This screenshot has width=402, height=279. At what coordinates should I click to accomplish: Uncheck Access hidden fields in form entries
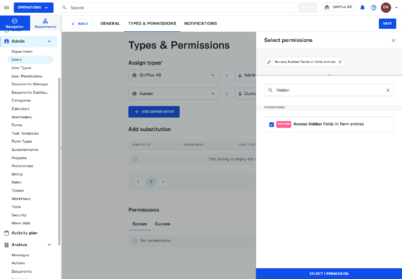click(271, 125)
